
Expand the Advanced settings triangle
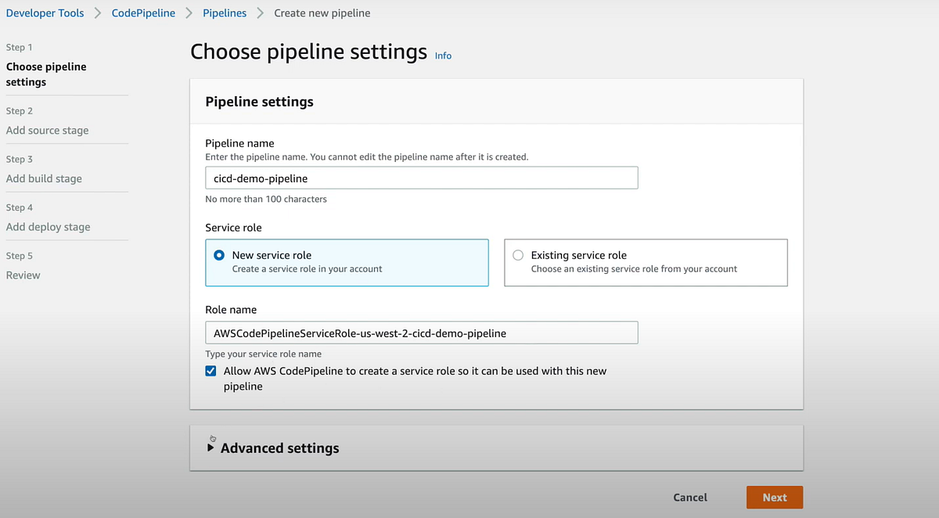point(210,448)
